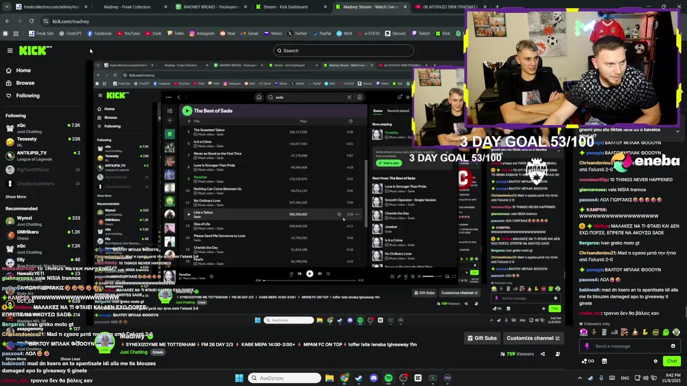Open chat settings gear
Image resolution: width=687 pixels, height=386 pixels.
tap(655, 361)
